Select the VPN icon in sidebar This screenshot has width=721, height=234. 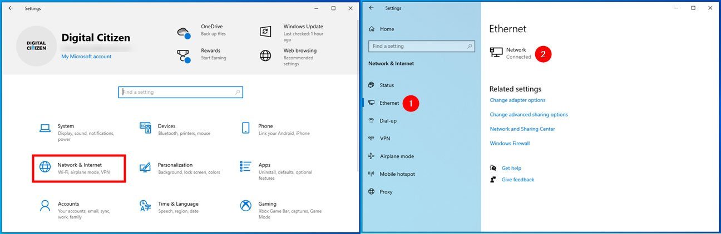(x=372, y=139)
